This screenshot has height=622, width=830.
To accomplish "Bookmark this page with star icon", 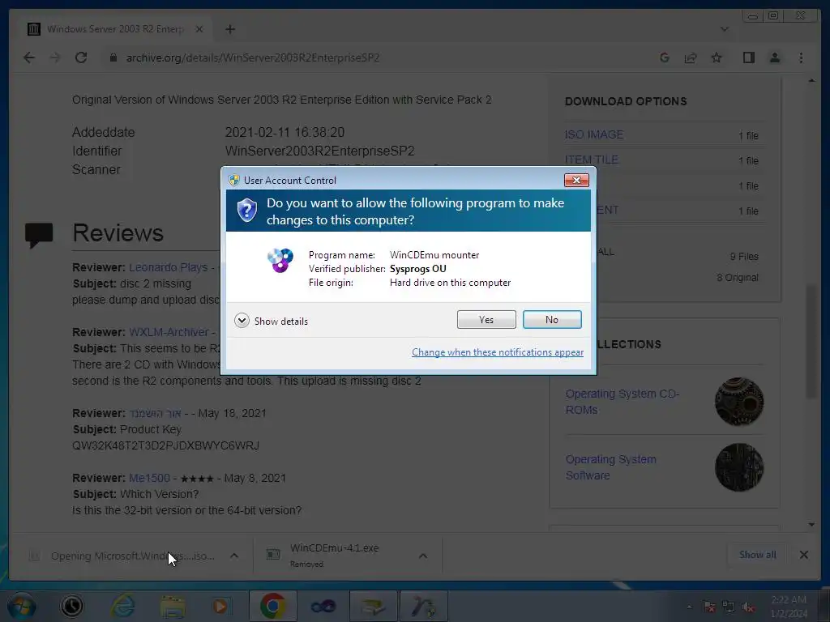I will (x=717, y=58).
